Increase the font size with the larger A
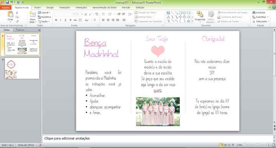Screen dimensions: 276x148 tap(86, 14)
